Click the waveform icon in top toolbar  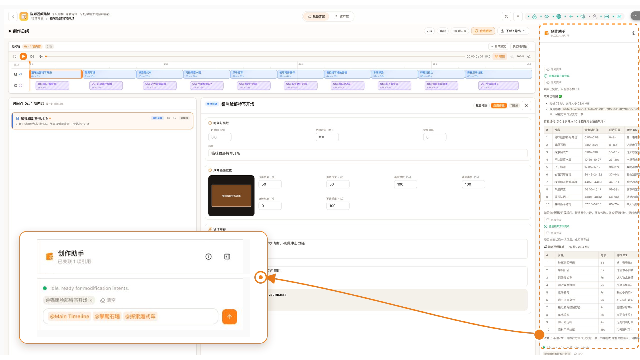(x=571, y=16)
